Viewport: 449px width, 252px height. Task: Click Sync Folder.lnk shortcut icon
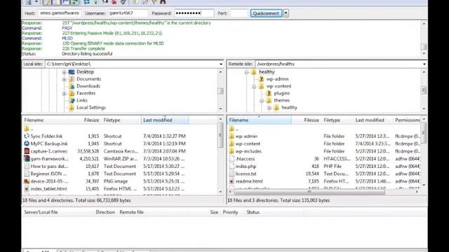(27, 136)
